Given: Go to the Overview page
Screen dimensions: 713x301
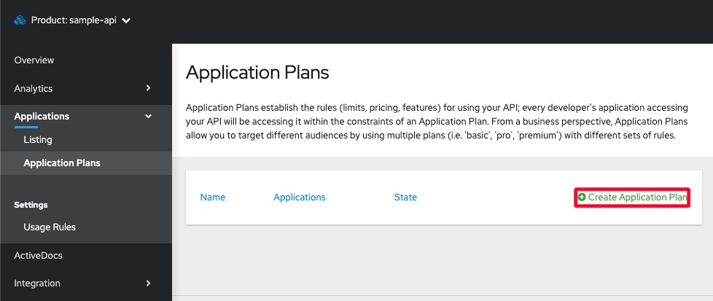Looking at the screenshot, I should 34,60.
